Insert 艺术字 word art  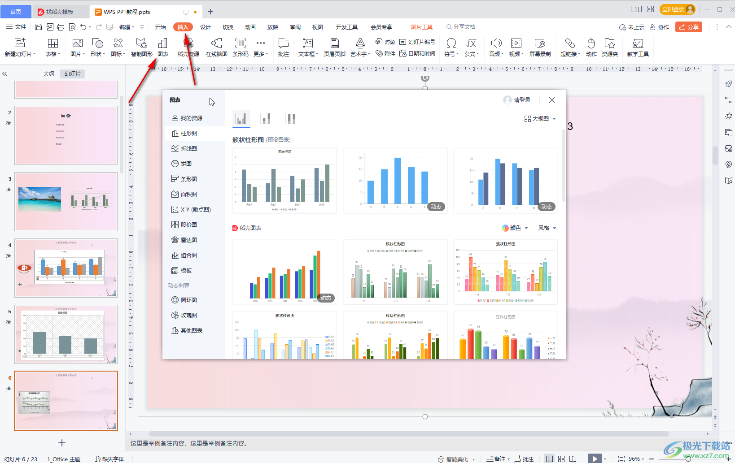360,47
